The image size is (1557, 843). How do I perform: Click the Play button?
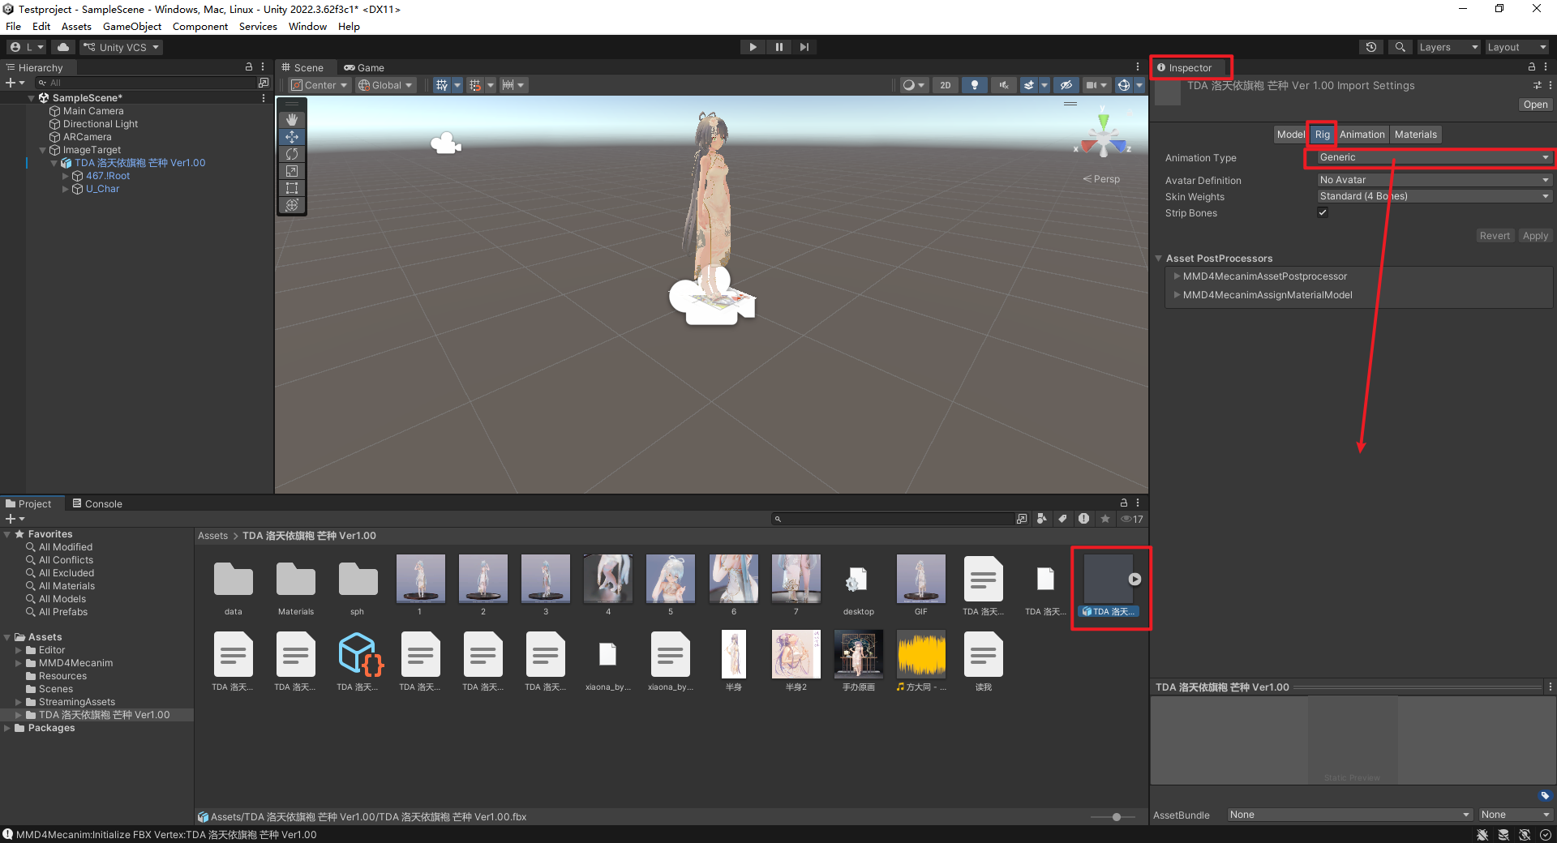[753, 47]
